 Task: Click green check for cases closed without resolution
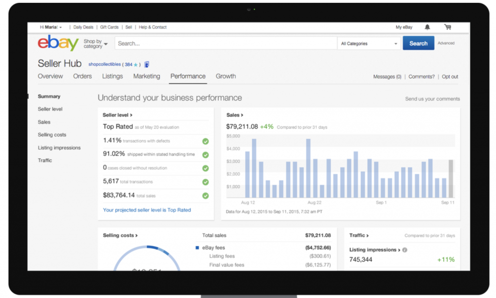205,168
